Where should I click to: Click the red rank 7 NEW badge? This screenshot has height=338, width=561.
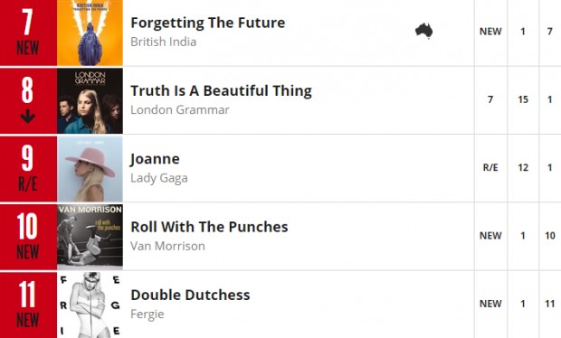(x=28, y=33)
